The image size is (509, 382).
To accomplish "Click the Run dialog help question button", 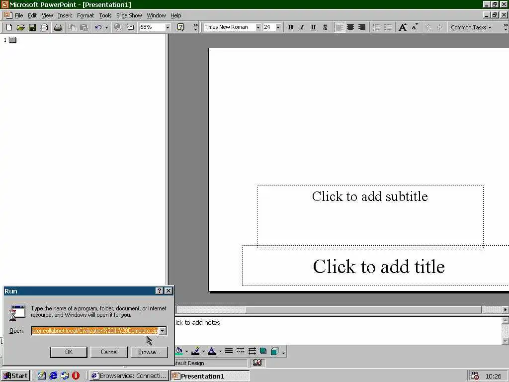I will coord(160,290).
